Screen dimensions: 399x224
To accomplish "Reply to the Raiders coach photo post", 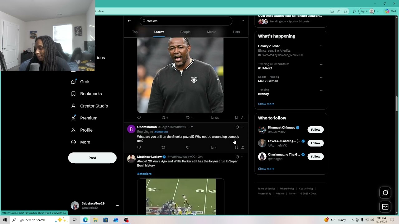I will click(139, 118).
